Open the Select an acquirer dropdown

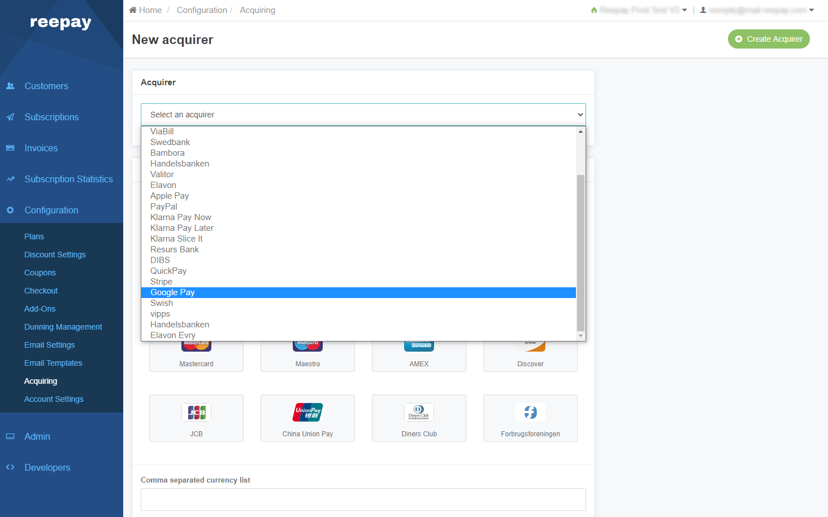click(x=363, y=115)
